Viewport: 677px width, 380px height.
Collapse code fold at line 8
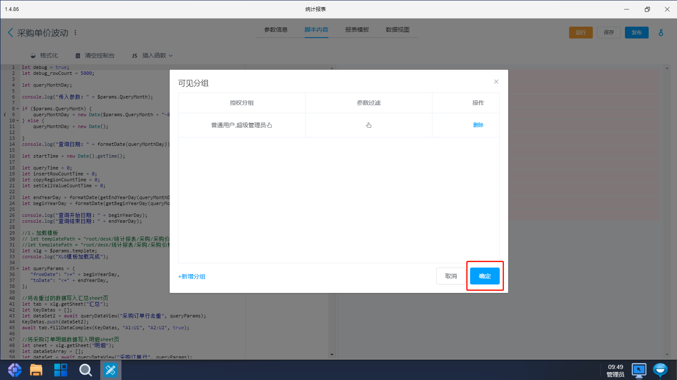coord(18,109)
